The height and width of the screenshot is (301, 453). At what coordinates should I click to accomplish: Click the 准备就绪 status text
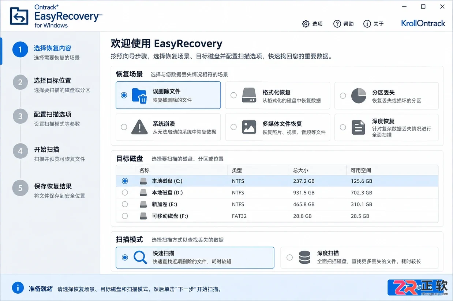point(41,289)
